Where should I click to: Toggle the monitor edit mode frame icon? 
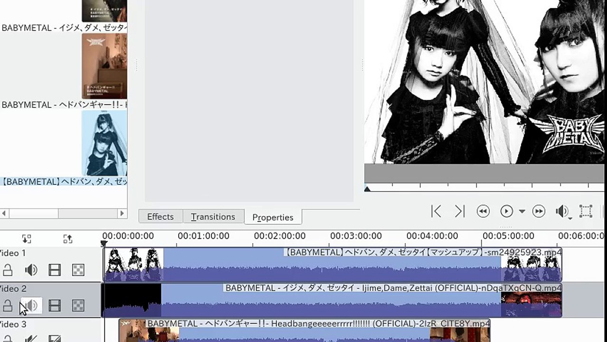coord(586,211)
